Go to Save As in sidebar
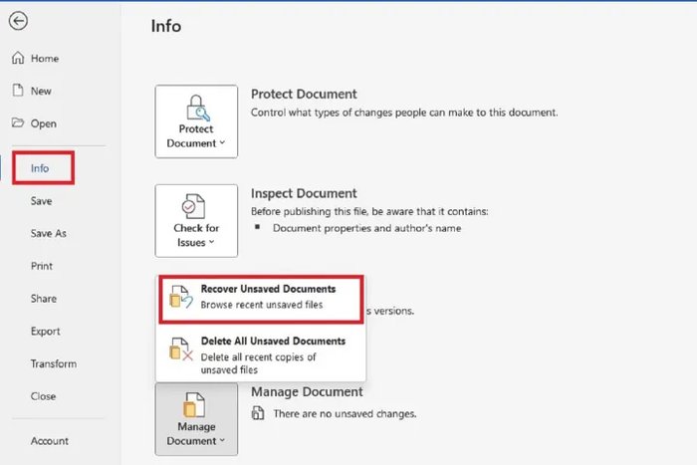Viewport: 697px width, 465px height. point(49,233)
